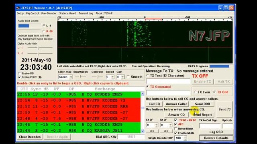Click the Send Report button
Viewport: 257px width, 144px height.
pyautogui.click(x=202, y=115)
